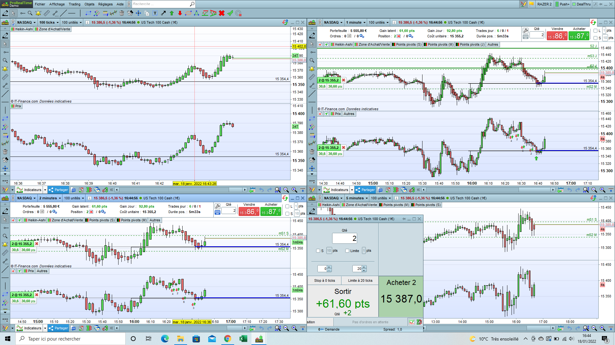Screen dimensions: 615x345
Task: Click the Recherche search field
Action: [160, 4]
